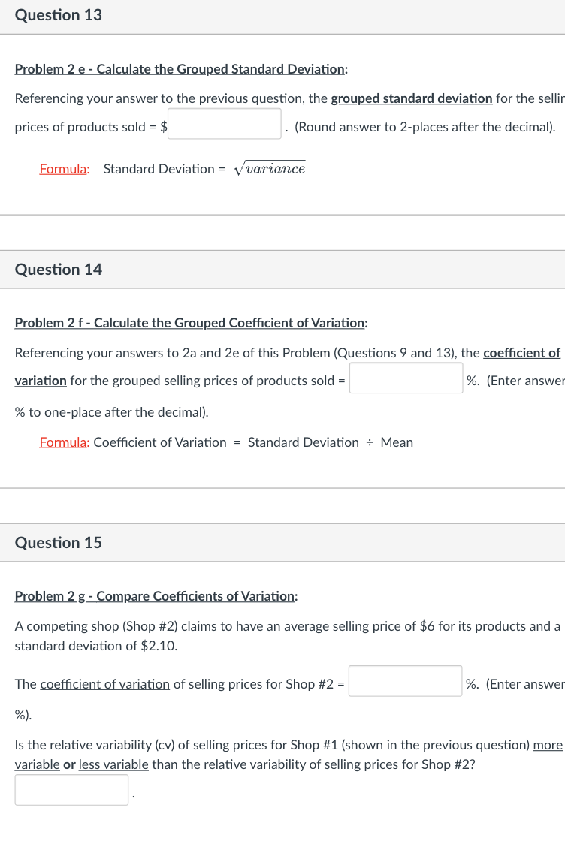This screenshot has height=841, width=565.
Task: Select the Question 13 header
Action: click(58, 14)
